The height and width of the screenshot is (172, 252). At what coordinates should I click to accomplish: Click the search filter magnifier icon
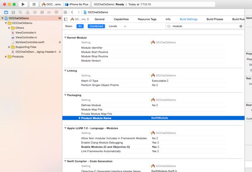169,26
